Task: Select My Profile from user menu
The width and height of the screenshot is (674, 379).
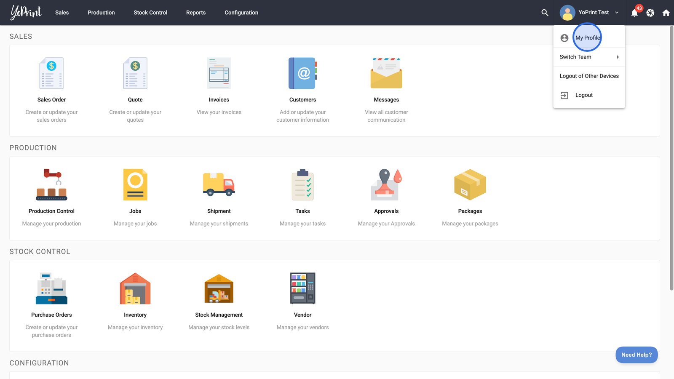Action: pos(588,38)
